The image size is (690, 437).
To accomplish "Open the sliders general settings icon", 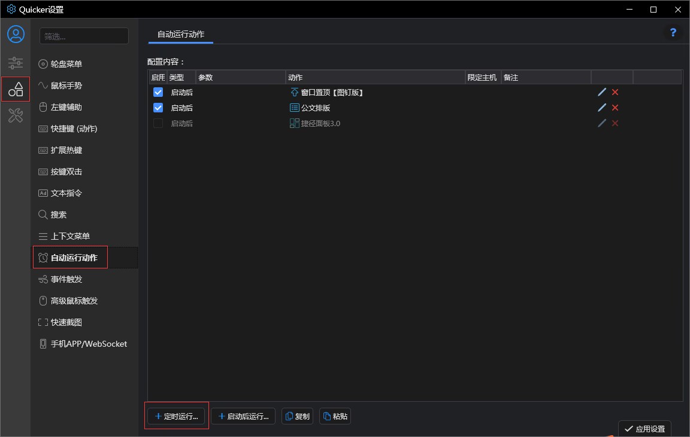I will coord(16,63).
